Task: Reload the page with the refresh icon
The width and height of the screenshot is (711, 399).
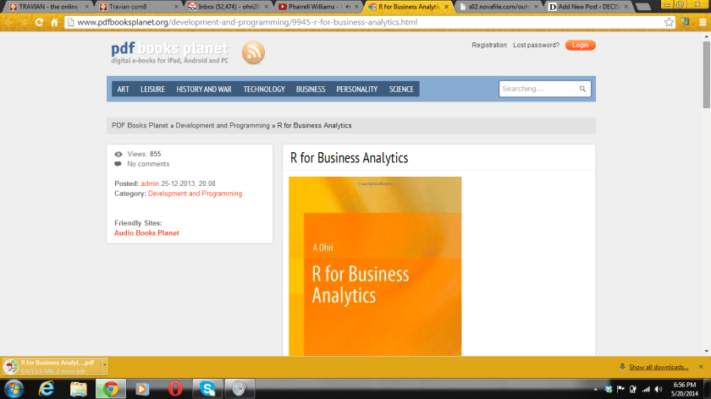Action: point(39,22)
